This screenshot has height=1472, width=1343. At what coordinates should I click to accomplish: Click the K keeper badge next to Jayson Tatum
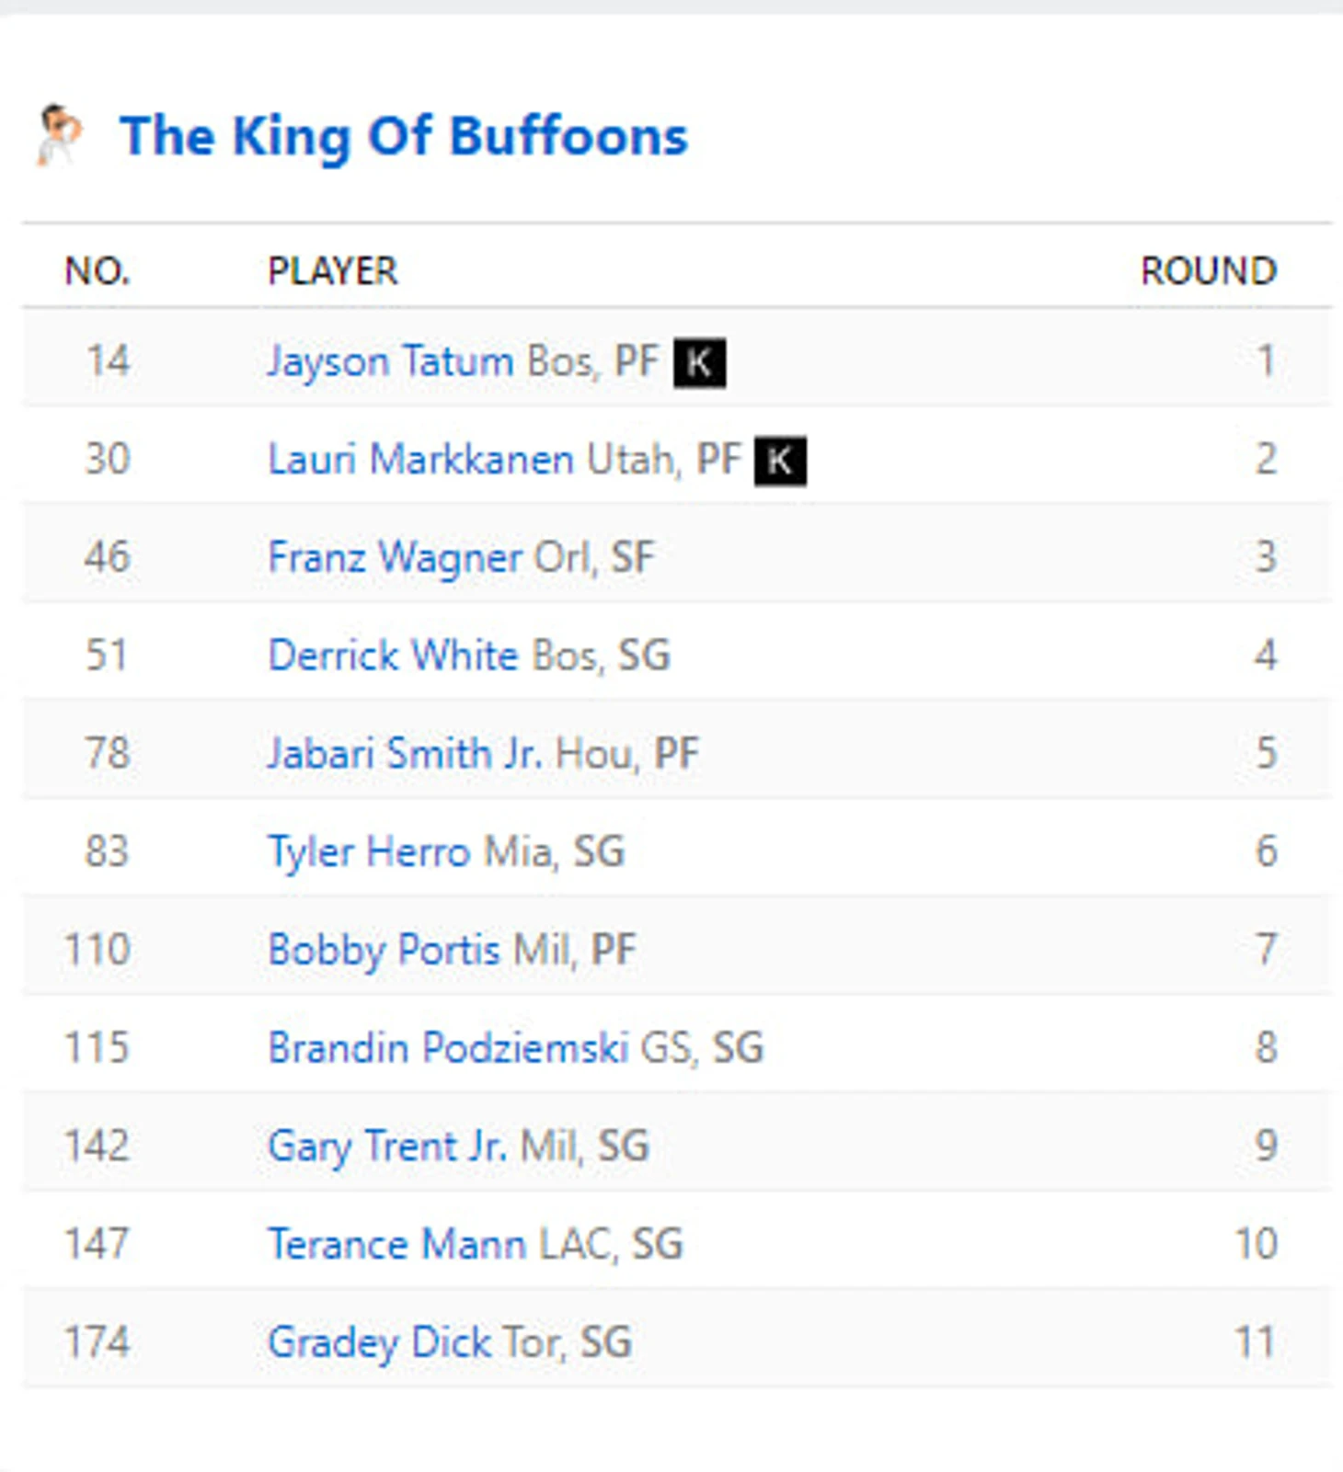click(699, 362)
